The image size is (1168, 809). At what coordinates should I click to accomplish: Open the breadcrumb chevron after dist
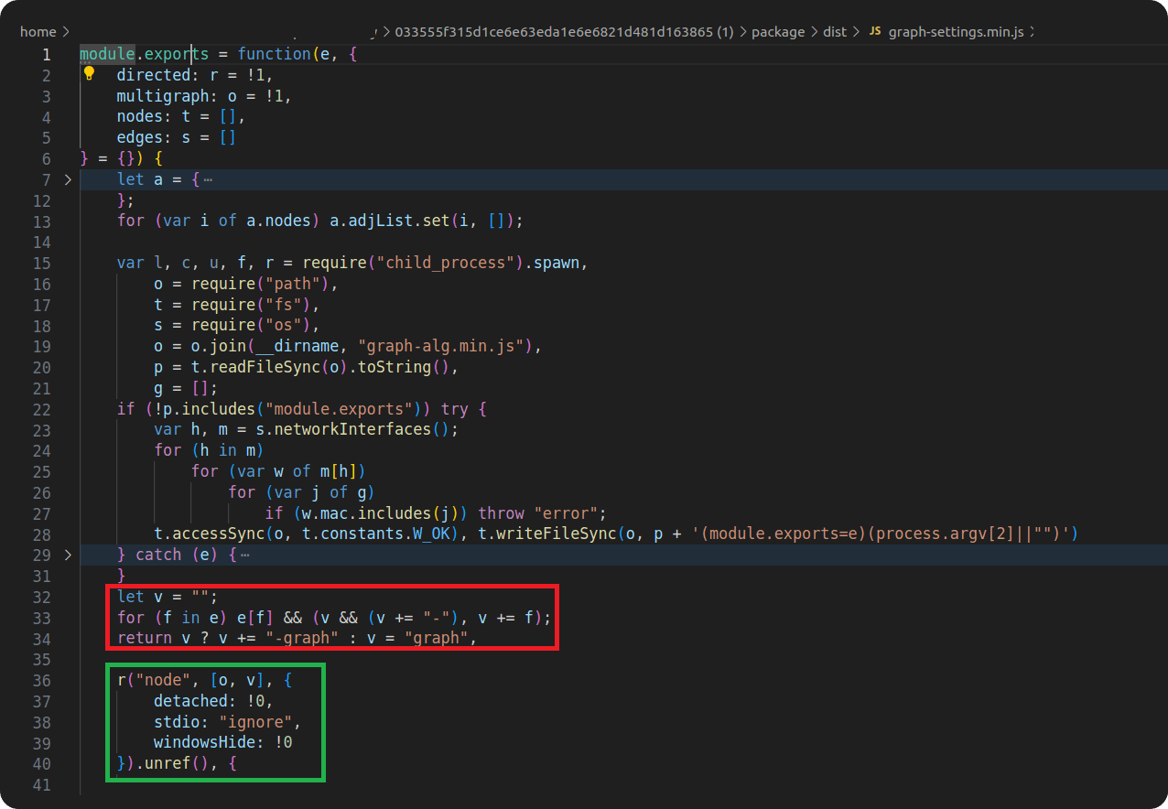click(855, 31)
